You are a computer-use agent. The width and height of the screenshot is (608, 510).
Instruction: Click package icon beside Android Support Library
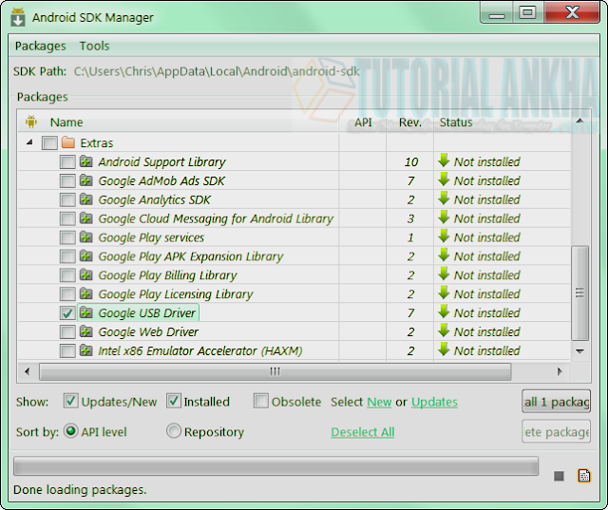[x=86, y=161]
